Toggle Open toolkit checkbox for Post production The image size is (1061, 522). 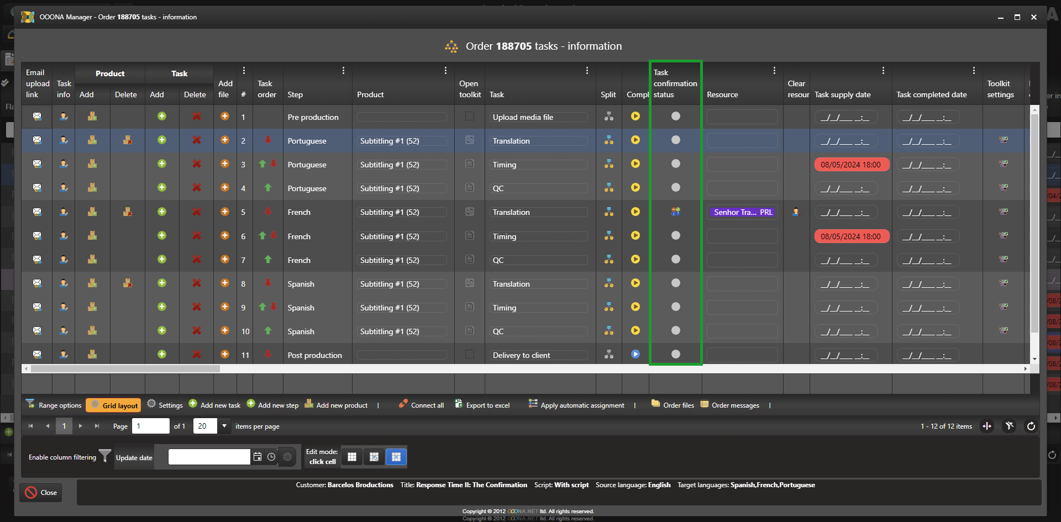coord(470,355)
